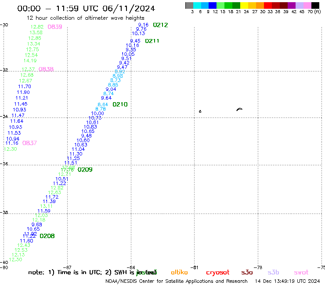This screenshot has height=285, width=325.
Task: Click the pink 0837 swot timestamp
Action: 29,143
